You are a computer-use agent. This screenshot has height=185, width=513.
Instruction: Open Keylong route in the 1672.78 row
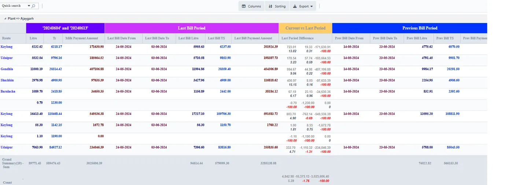7,125
